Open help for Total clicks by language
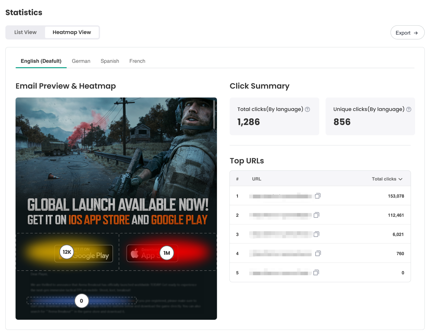 click(307, 109)
